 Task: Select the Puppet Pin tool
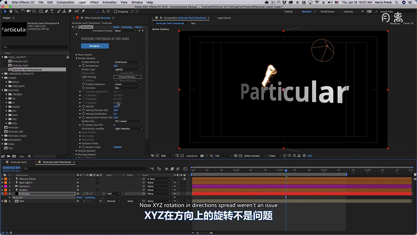(83, 12)
